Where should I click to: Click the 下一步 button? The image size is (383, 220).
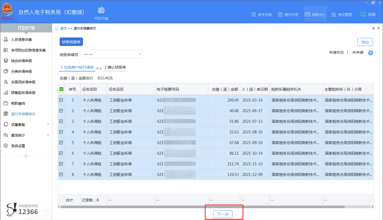tap(223, 214)
